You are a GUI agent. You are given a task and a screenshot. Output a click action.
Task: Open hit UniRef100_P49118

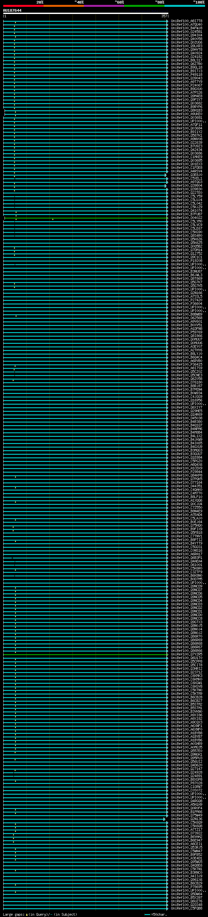(x=186, y=75)
